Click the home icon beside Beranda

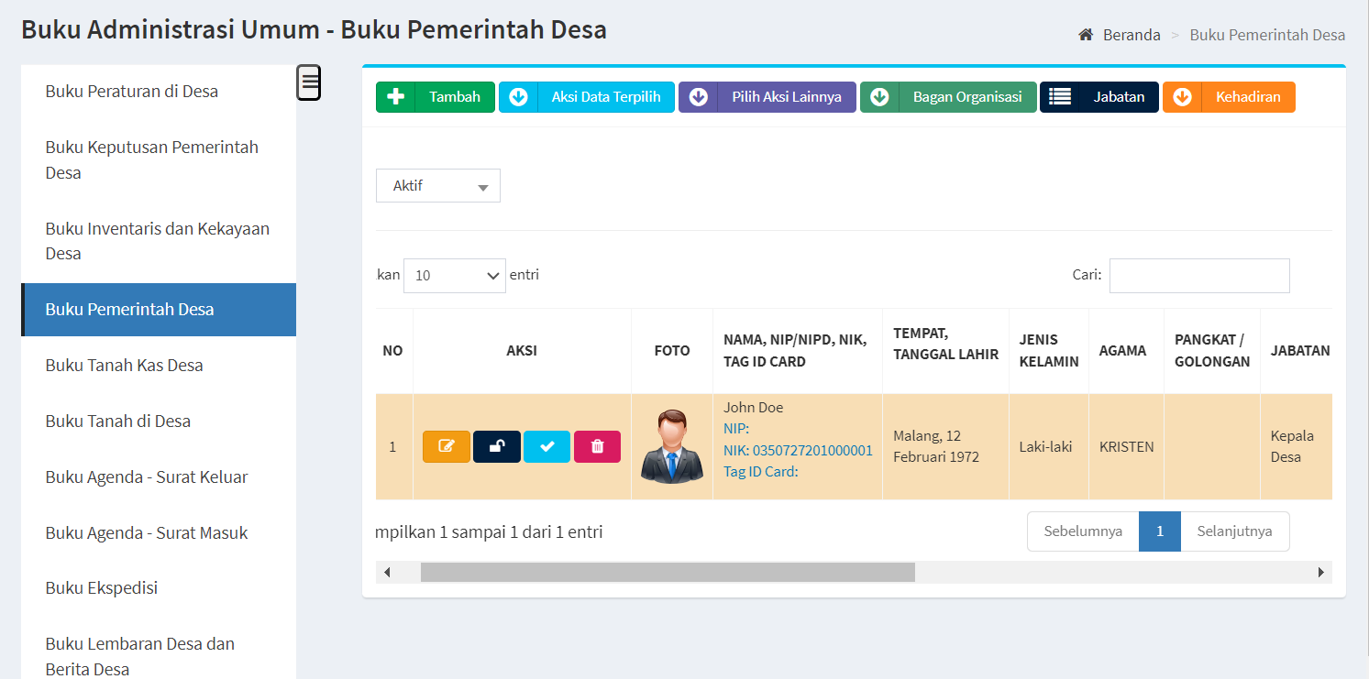(1086, 34)
